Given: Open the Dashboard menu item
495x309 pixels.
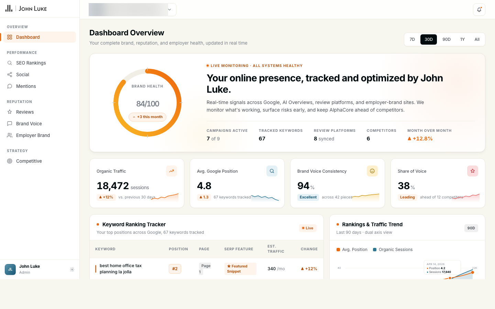Looking at the screenshot, I should 40,37.
